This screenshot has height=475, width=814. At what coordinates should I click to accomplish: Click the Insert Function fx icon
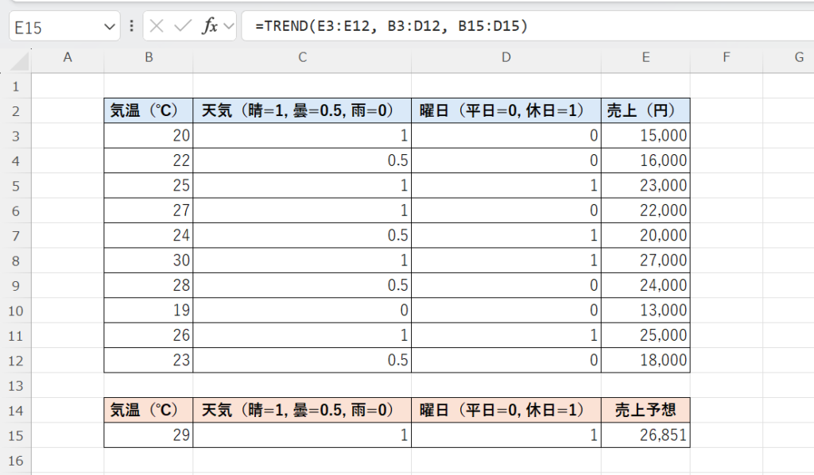[x=210, y=26]
